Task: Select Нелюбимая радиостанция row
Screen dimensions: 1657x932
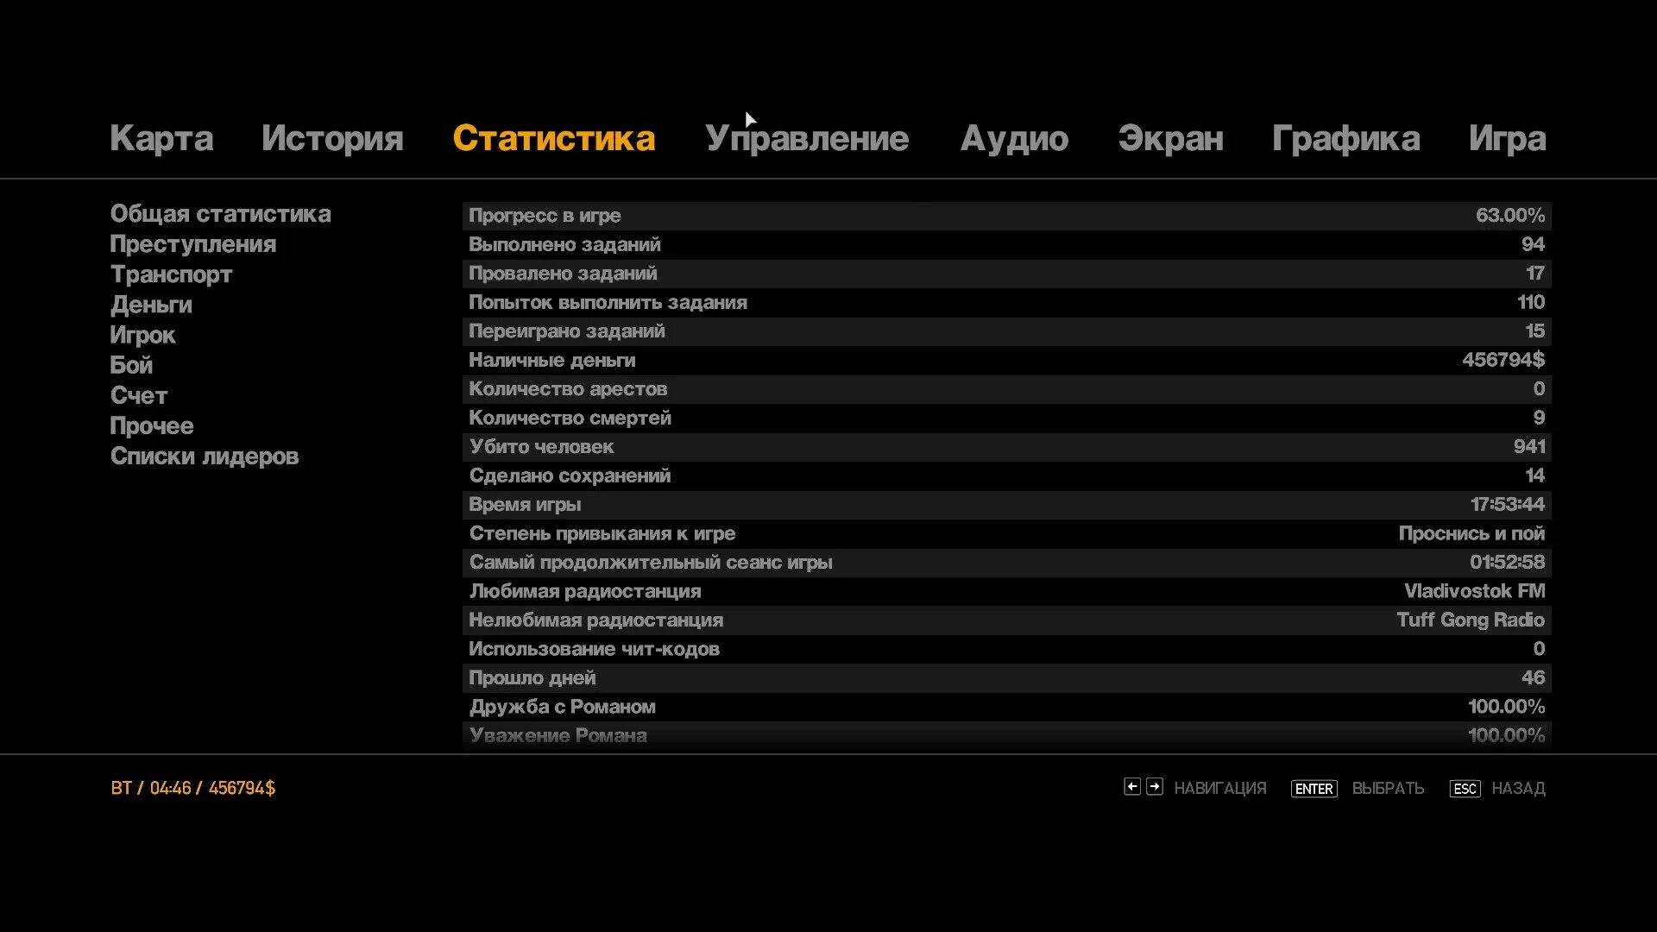Action: tap(1006, 620)
